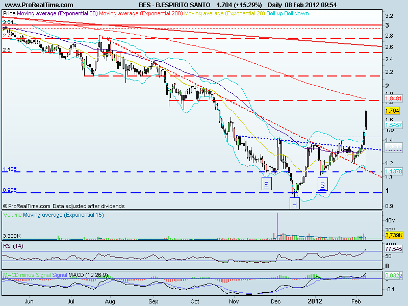The image size is (408, 306).
Task: Select the BES - B.ESPIRITO SANTO chart title
Action: tap(174, 5)
